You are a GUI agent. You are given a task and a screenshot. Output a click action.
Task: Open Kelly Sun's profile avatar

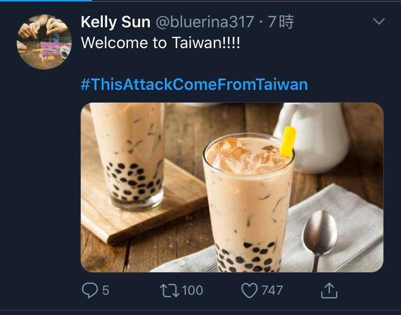click(44, 42)
